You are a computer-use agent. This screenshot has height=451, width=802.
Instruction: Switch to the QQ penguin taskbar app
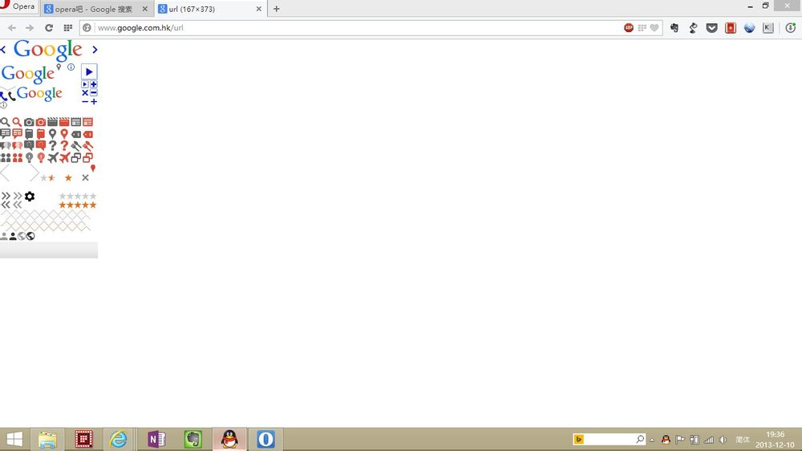(229, 439)
